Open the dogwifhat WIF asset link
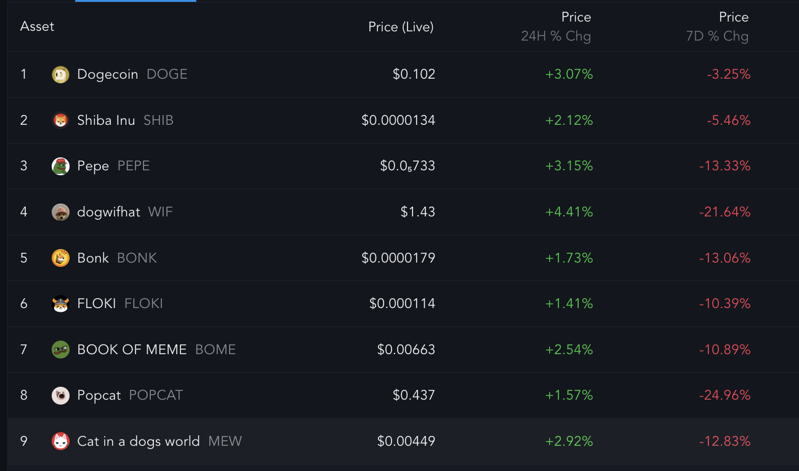 tap(125, 212)
